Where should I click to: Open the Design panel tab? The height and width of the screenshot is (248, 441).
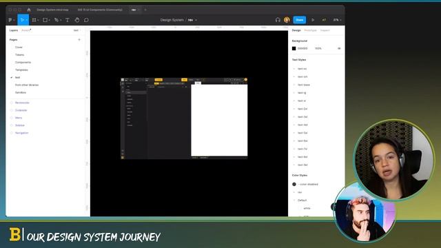(296, 30)
